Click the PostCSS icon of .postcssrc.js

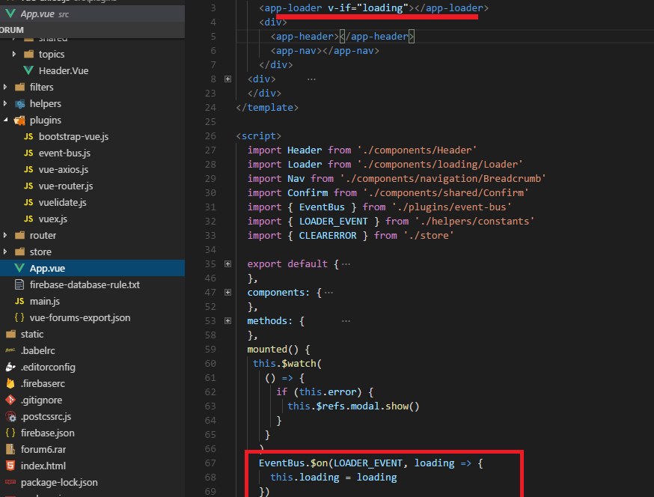pyautogui.click(x=10, y=416)
